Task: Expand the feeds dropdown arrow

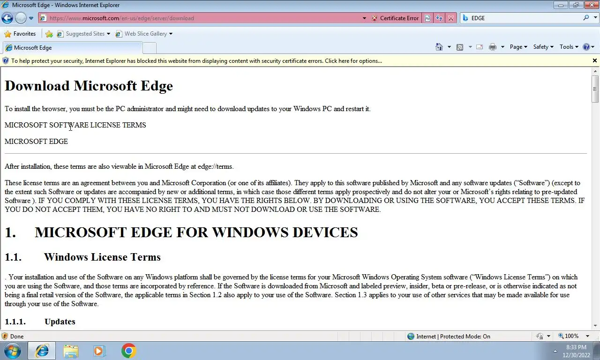Action: tap(470, 47)
